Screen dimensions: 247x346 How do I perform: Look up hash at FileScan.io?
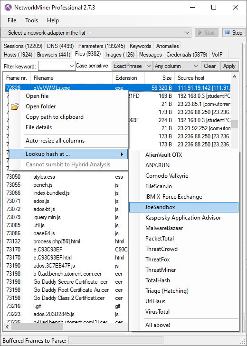pos(184,186)
